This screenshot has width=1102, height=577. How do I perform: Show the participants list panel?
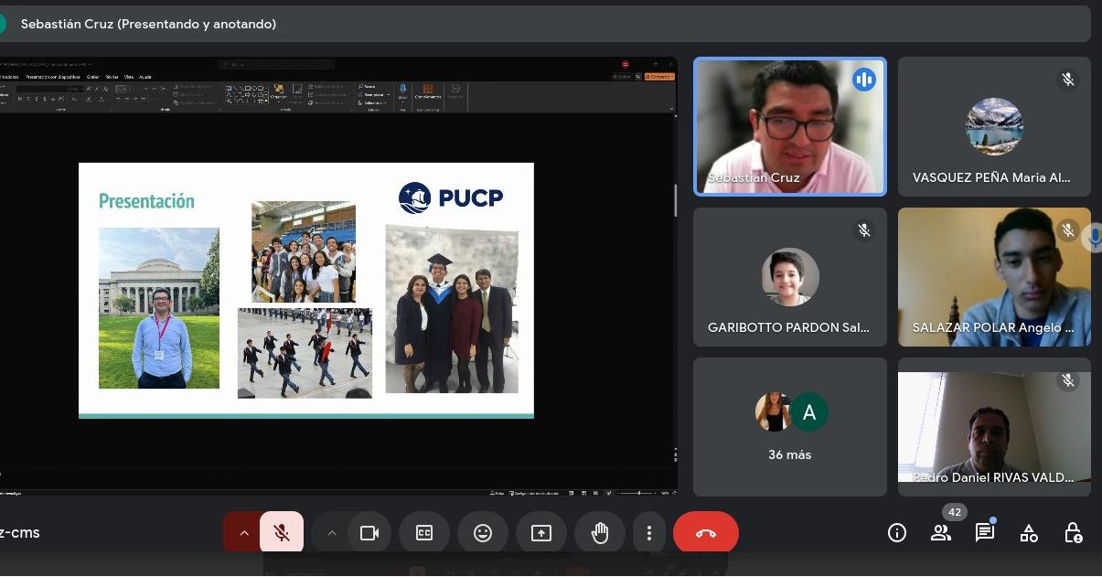point(940,533)
